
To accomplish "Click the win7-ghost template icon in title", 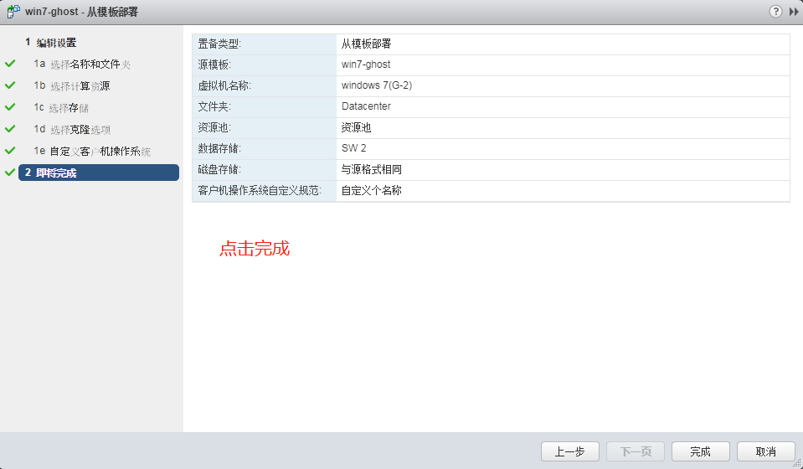I will pos(13,11).
